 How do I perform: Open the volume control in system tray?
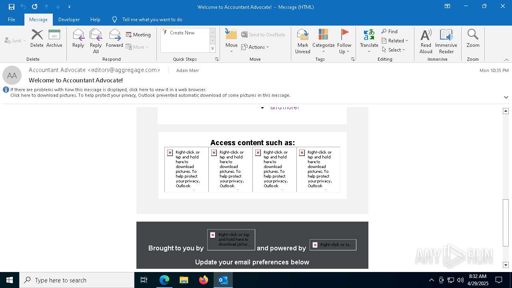click(460, 280)
